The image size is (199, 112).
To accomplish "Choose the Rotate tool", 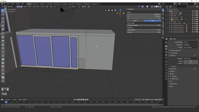I will click(x=3, y=22).
